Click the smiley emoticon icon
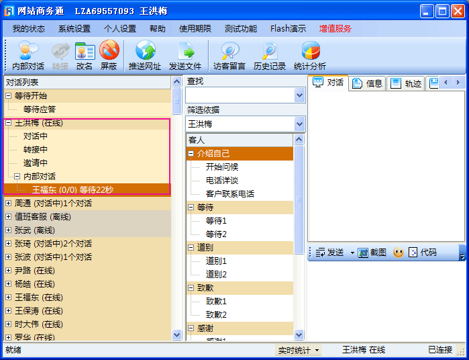Image resolution: width=469 pixels, height=360 pixels. click(398, 253)
